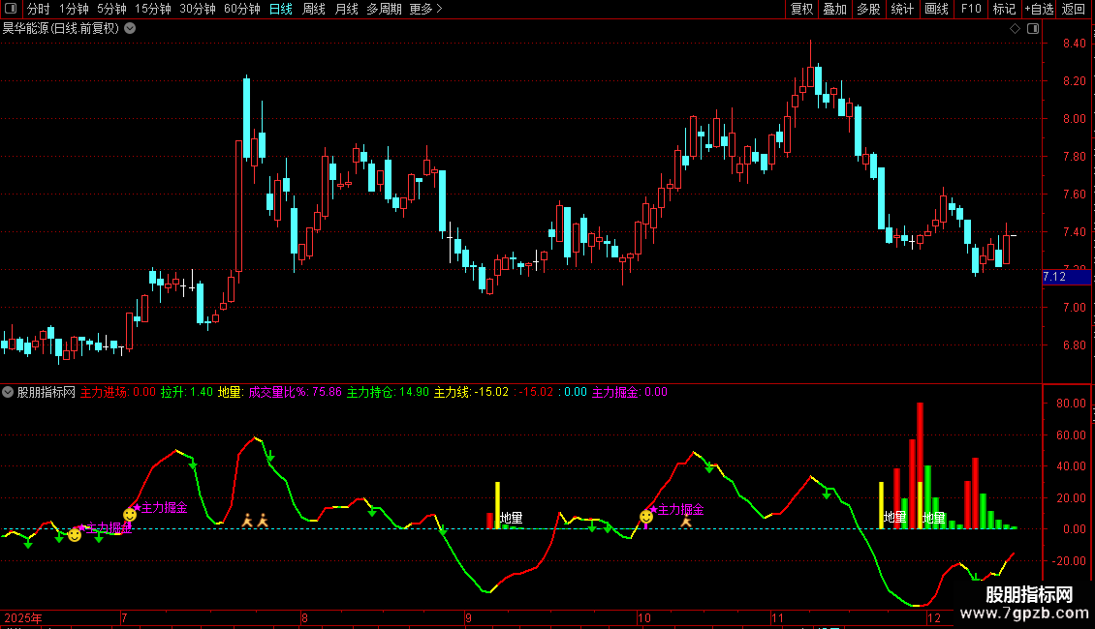This screenshot has width=1095, height=629.
Task: Open the 股朋指标网 indicator dropdown arrow
Action: click(8, 392)
